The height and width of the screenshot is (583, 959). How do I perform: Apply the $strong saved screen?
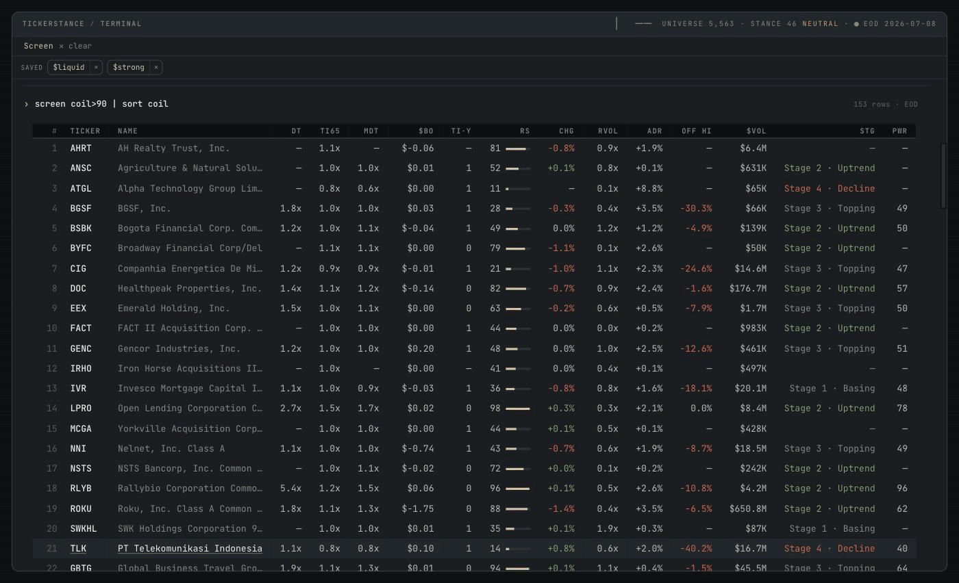(x=129, y=67)
